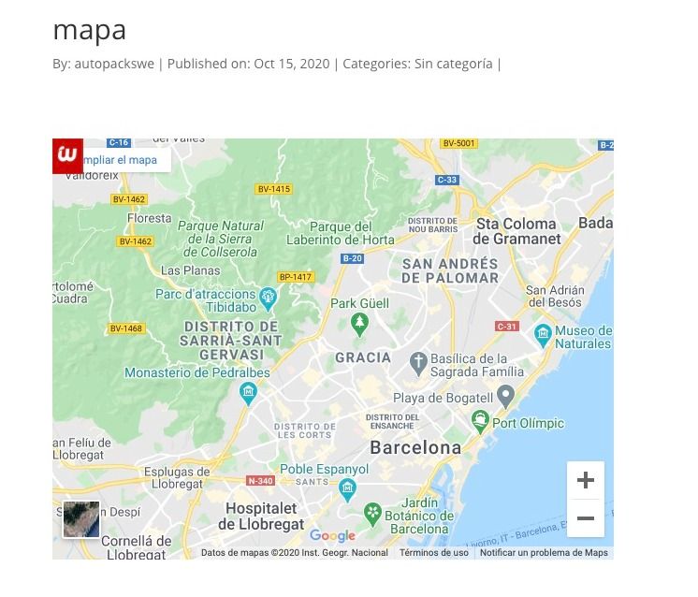Viewport: 698px width, 597px height.
Task: Zoom out with the minus button
Action: coord(586,518)
